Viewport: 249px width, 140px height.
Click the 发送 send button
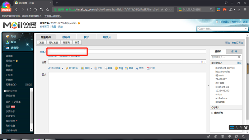(42, 43)
